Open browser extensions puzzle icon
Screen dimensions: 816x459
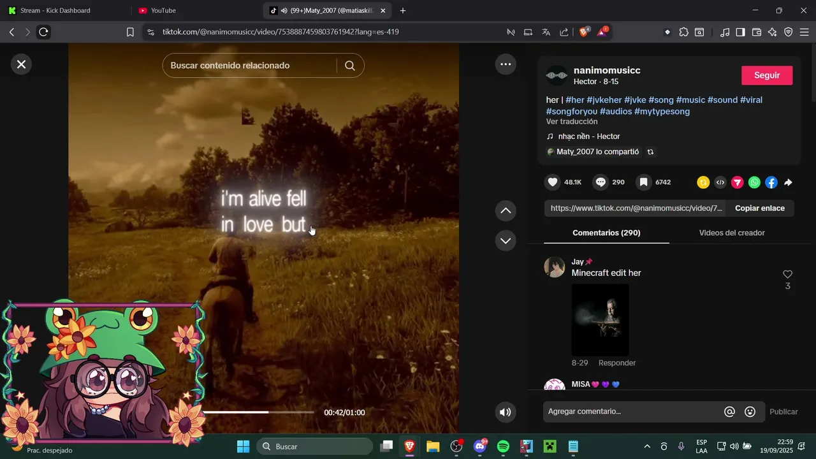click(x=684, y=32)
